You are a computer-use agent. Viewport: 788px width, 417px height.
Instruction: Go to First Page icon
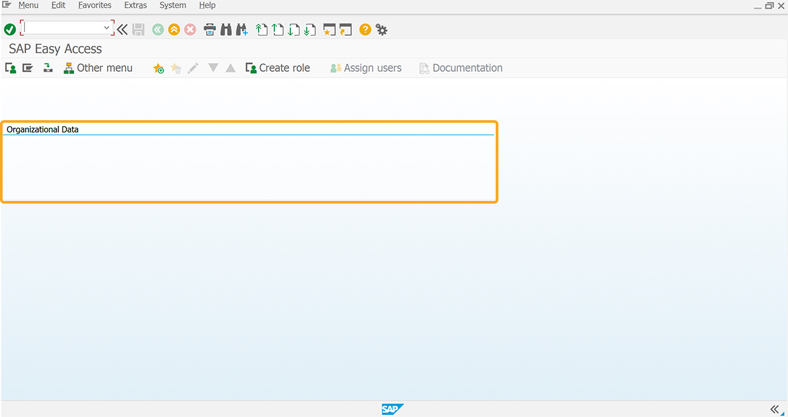pyautogui.click(x=262, y=30)
